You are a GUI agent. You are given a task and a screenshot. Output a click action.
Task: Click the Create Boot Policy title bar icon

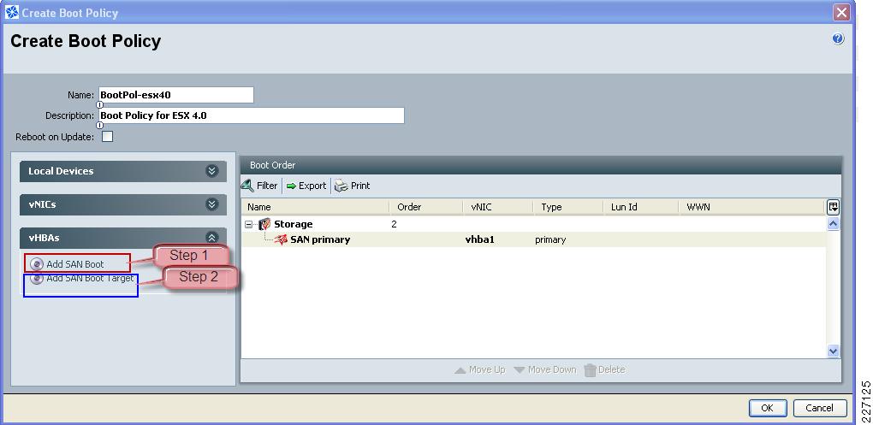click(x=12, y=12)
